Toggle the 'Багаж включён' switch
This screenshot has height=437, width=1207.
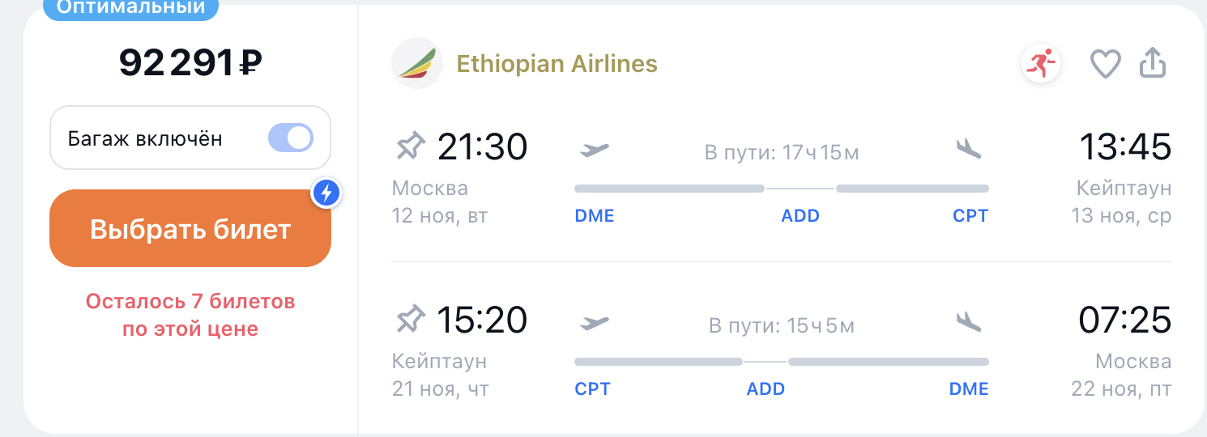click(x=289, y=138)
